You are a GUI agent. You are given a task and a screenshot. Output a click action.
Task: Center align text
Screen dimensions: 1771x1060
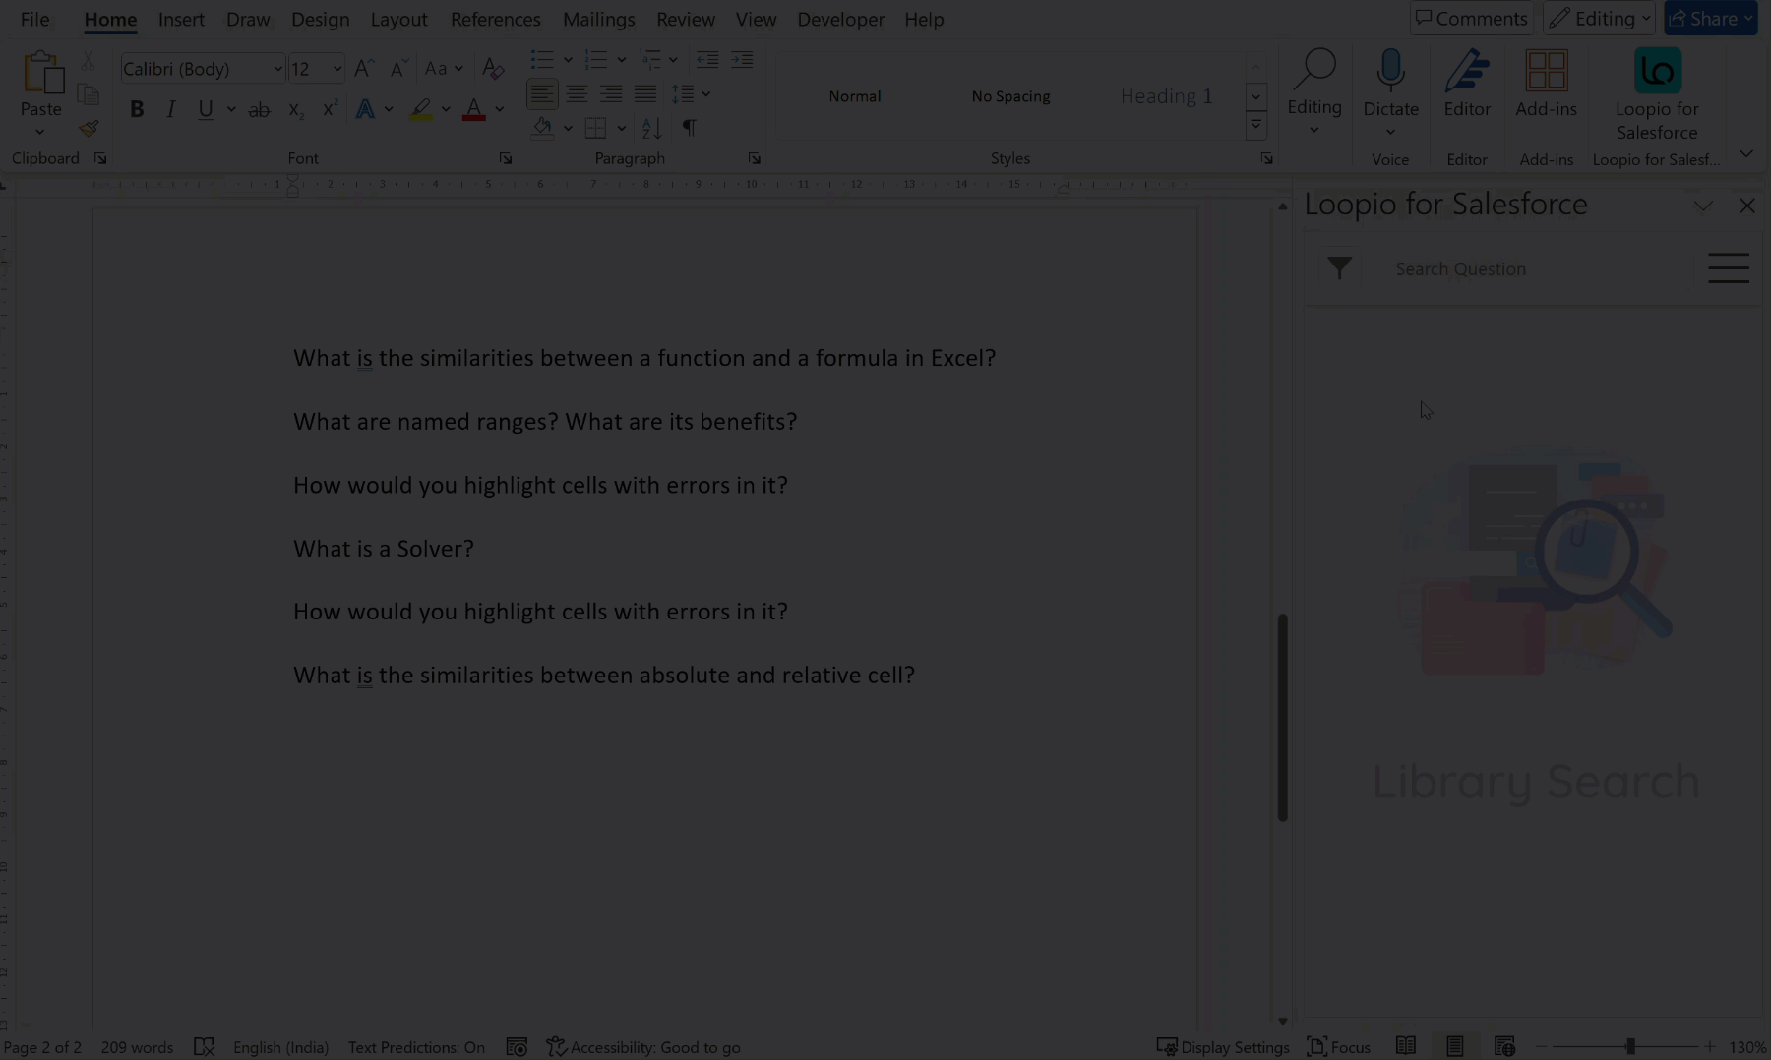click(577, 94)
